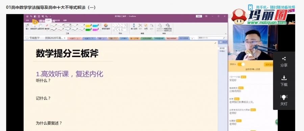Click the heading 1.高效听课，复述内化
The image size is (304, 131).
[70, 74]
